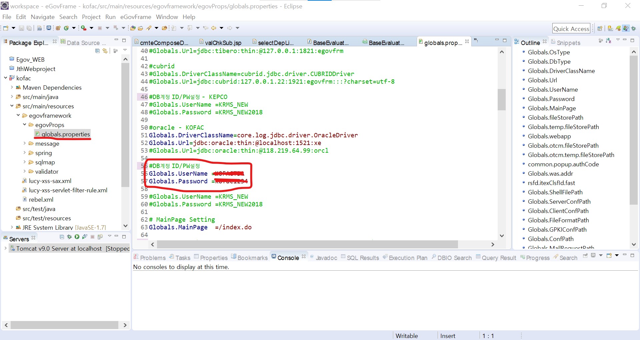Click the Open Task folder icon
The image size is (640, 340).
click(x=141, y=28)
